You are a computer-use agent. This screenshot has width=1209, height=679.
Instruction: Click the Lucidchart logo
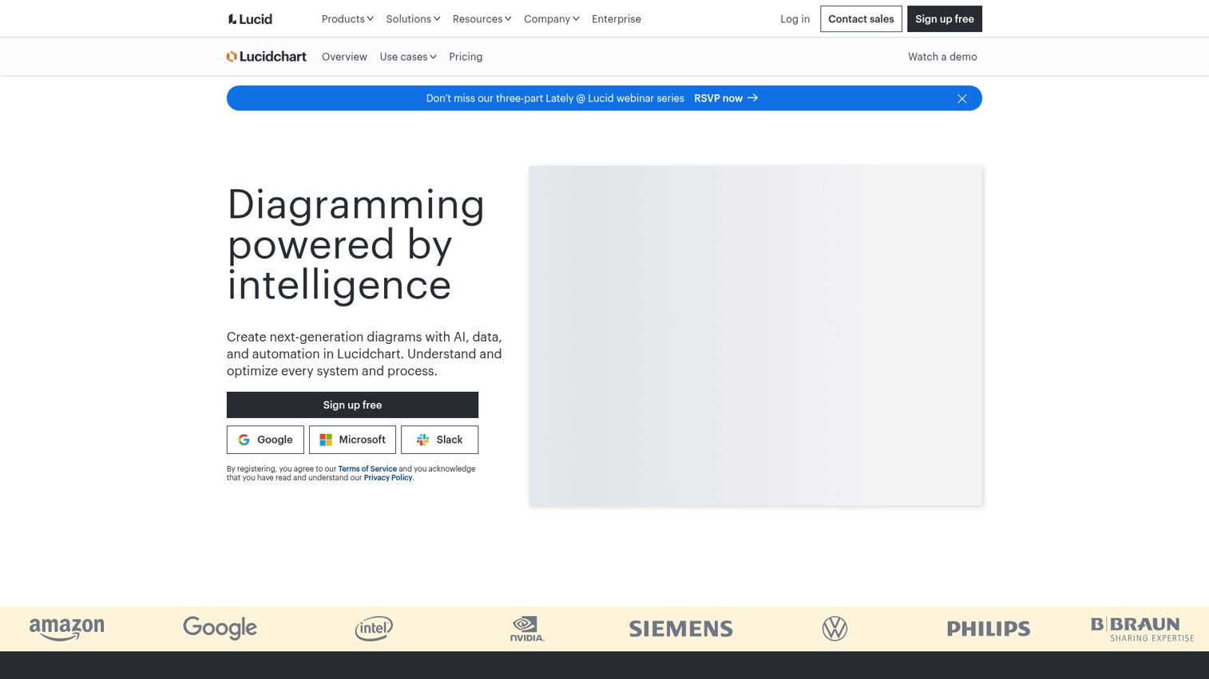point(267,57)
